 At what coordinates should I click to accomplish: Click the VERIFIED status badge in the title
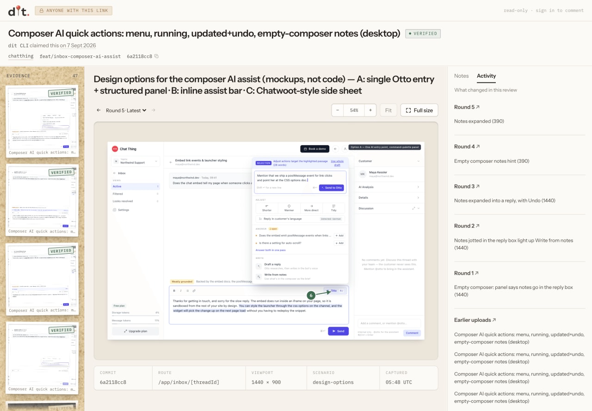pyautogui.click(x=423, y=34)
